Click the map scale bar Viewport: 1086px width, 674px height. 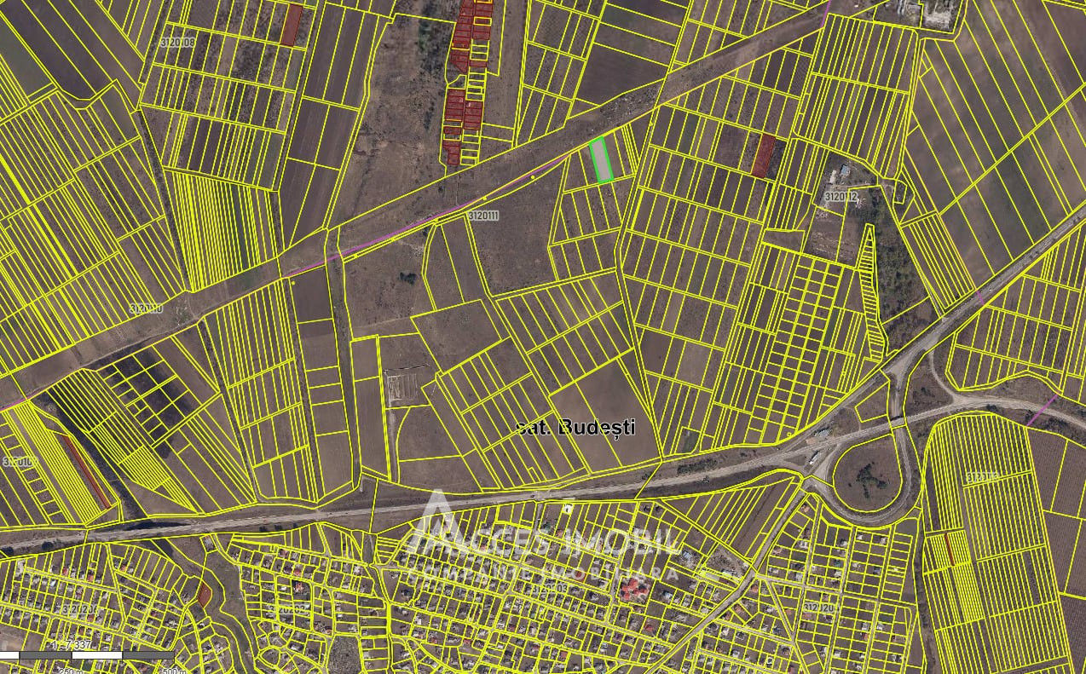pos(87,654)
